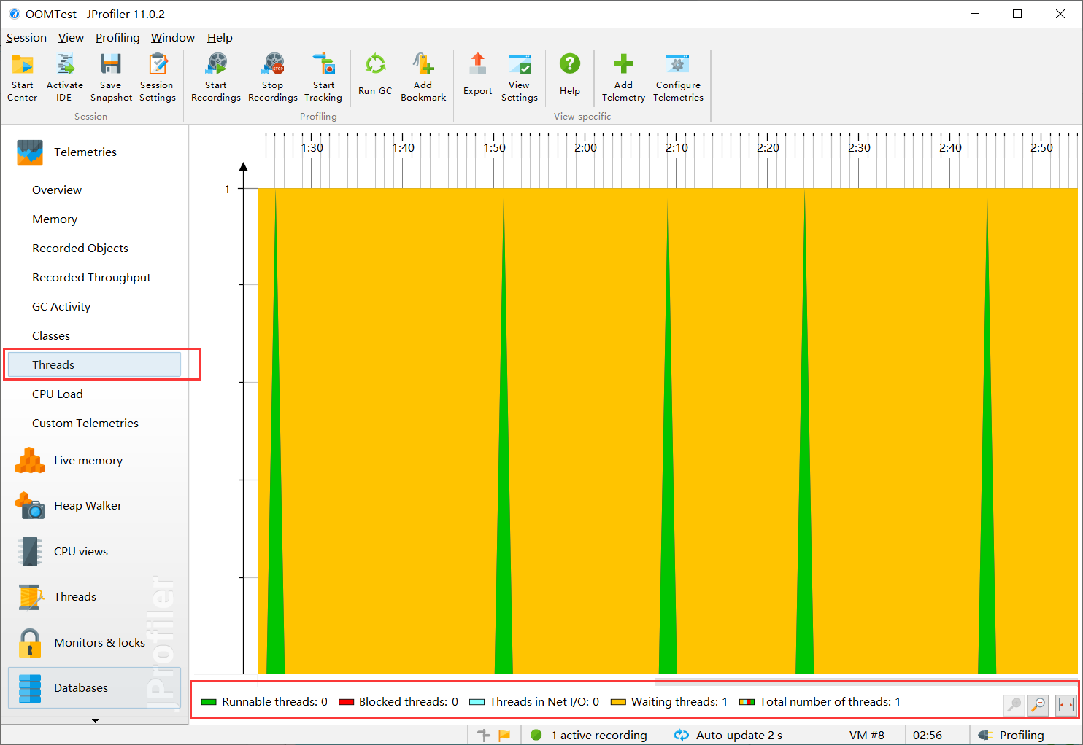Click the gray pin icon in status bar
Image resolution: width=1083 pixels, height=745 pixels.
click(x=483, y=735)
